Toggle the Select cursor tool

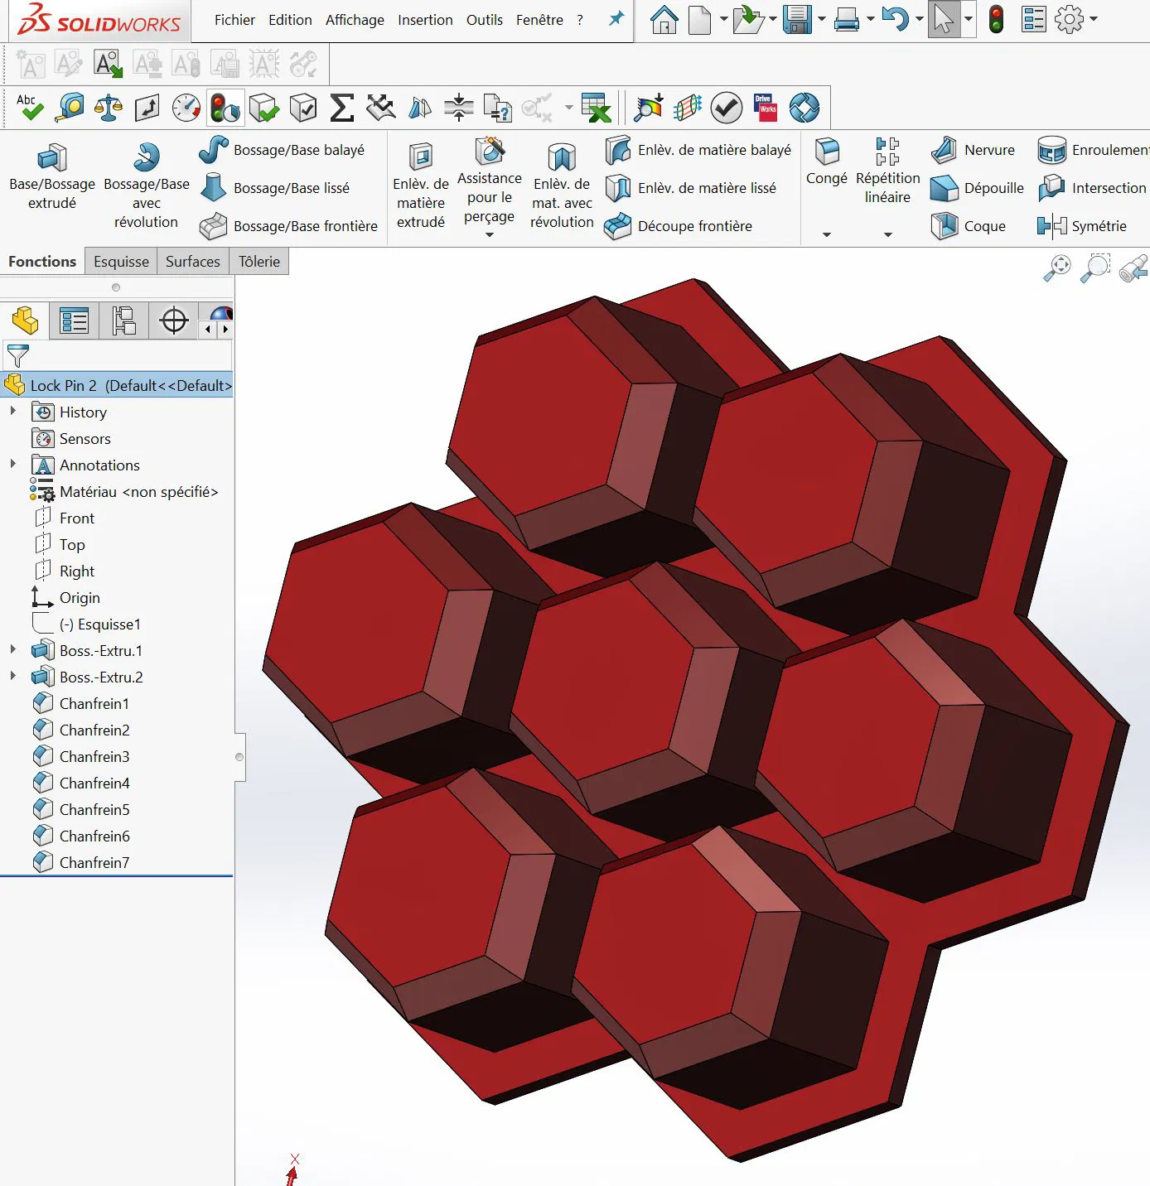coord(944,19)
